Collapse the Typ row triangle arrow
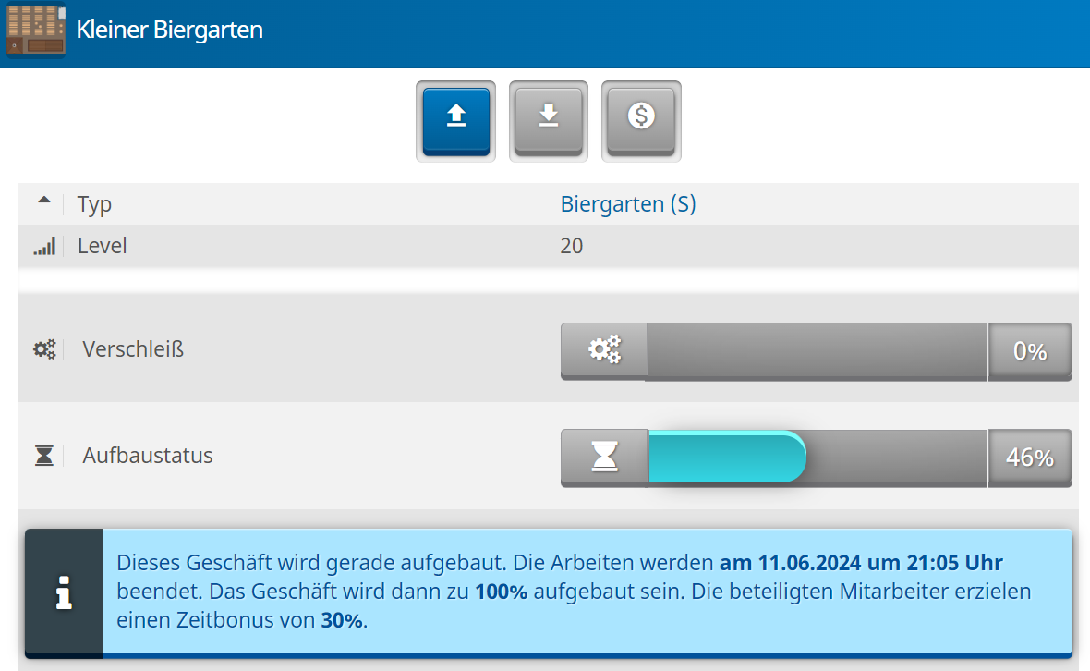 43,201
